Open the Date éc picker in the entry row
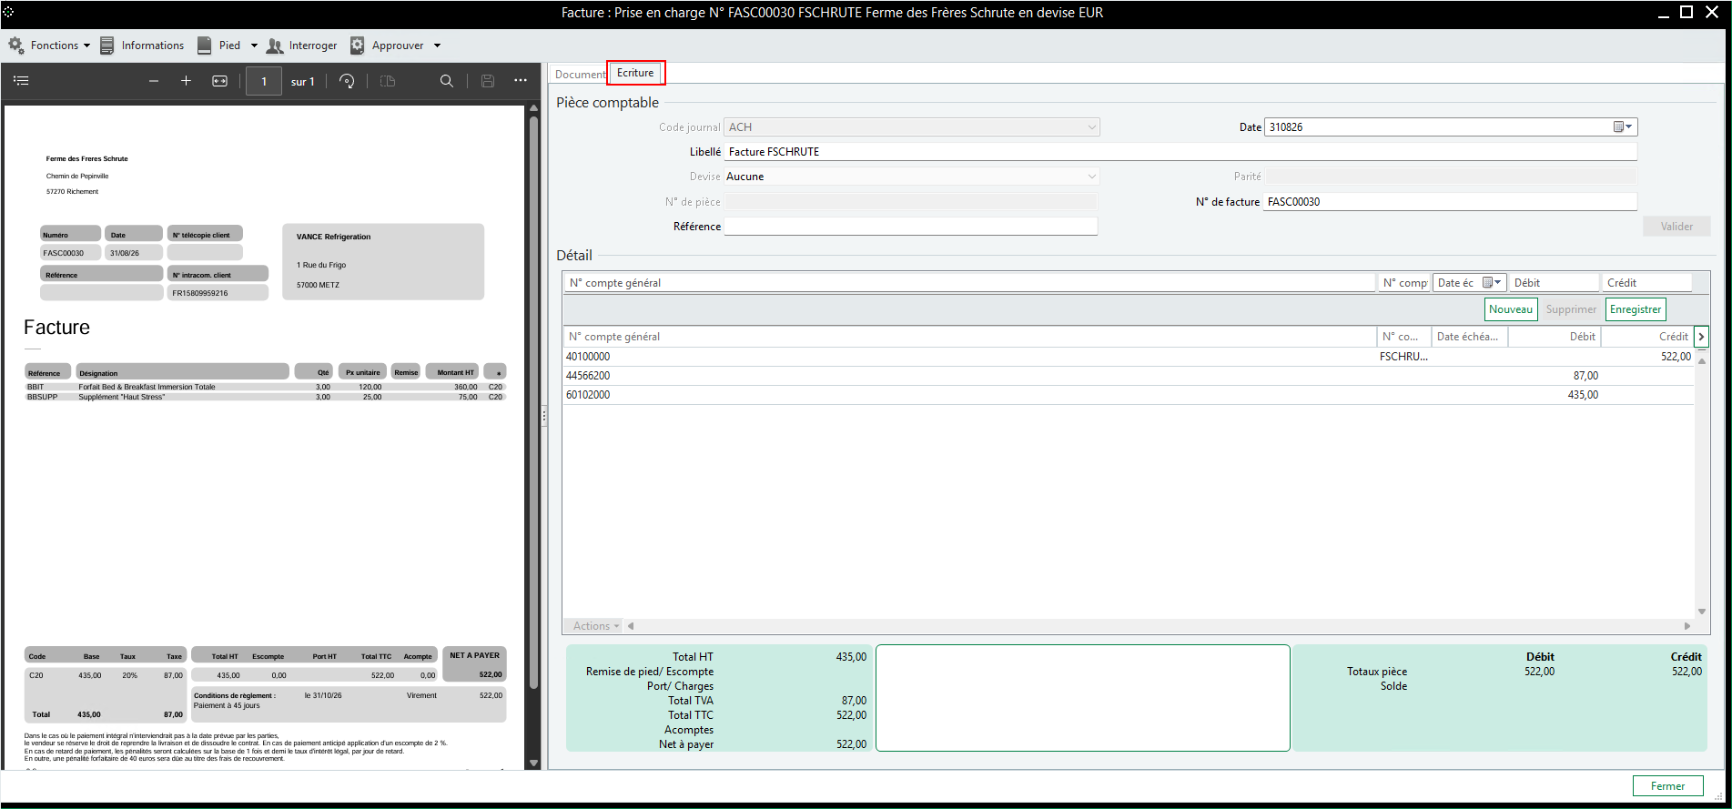 [x=1493, y=283]
